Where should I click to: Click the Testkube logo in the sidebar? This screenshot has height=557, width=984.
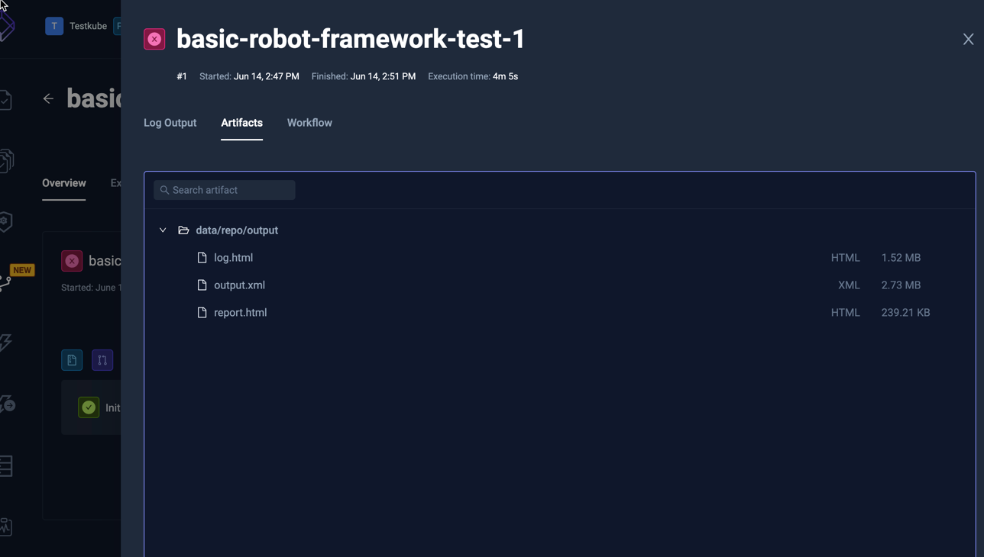[x=6, y=25]
